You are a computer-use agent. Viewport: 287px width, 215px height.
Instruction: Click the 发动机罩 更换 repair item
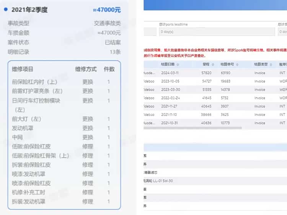23,128
